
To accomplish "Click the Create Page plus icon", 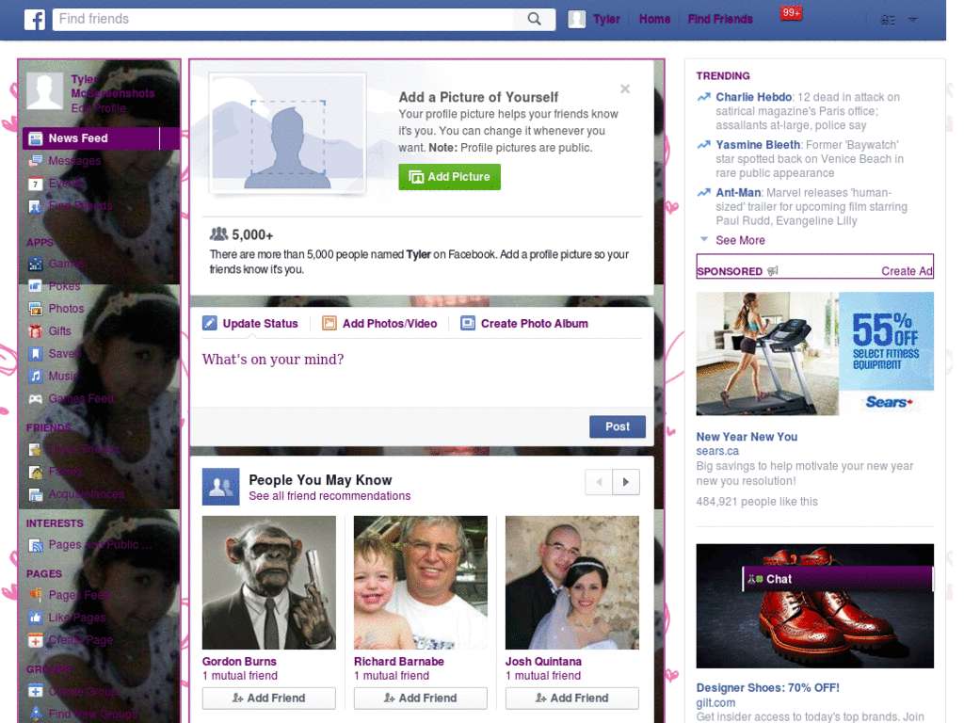I will click(x=35, y=640).
